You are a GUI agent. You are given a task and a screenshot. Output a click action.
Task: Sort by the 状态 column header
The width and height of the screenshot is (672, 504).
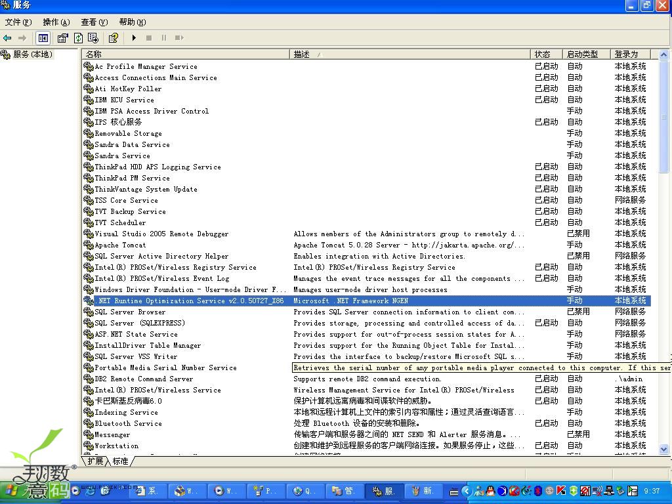pos(547,54)
